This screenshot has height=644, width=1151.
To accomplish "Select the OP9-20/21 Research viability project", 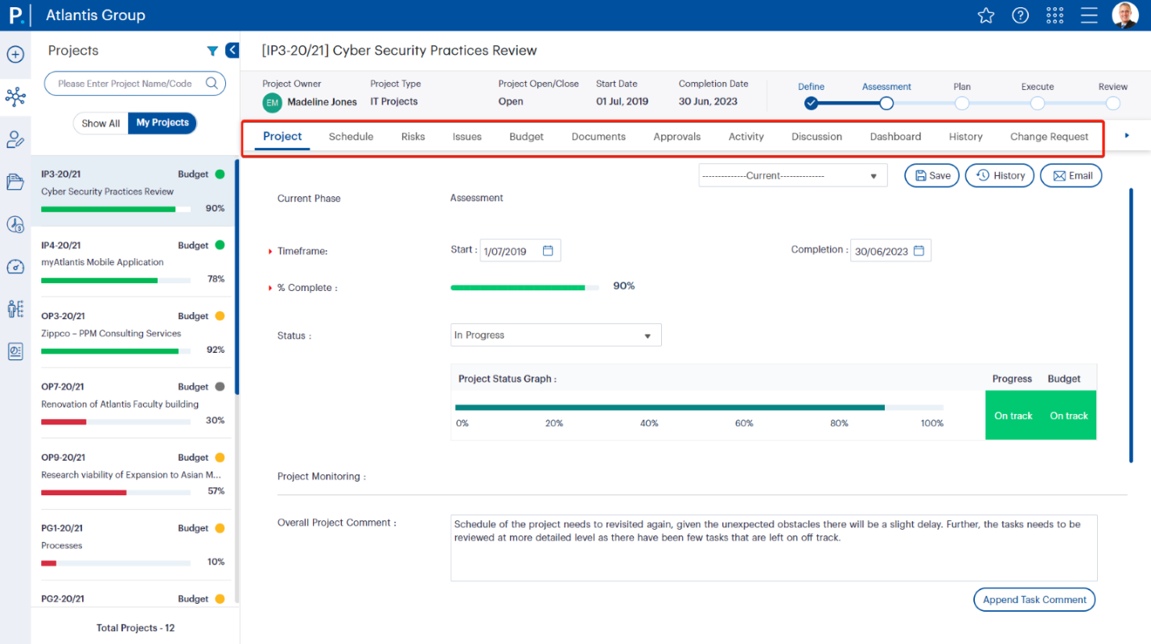I will tap(133, 474).
